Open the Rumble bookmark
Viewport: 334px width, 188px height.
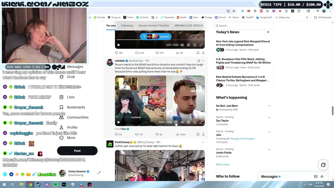(99, 17)
